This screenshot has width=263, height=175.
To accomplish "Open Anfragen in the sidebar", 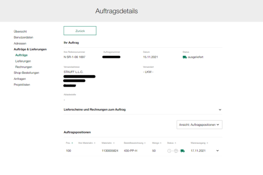I will coord(20,79).
